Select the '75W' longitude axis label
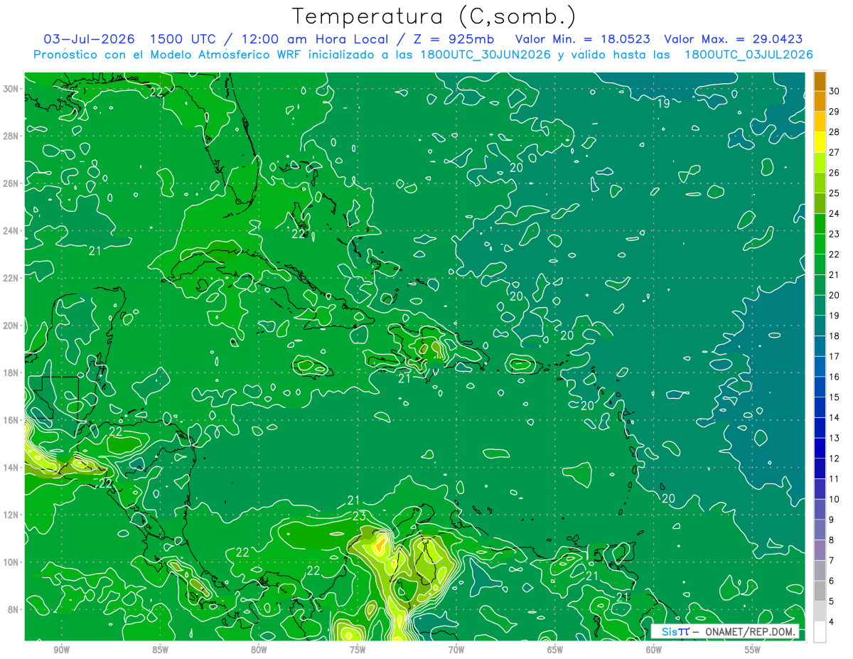 click(358, 650)
